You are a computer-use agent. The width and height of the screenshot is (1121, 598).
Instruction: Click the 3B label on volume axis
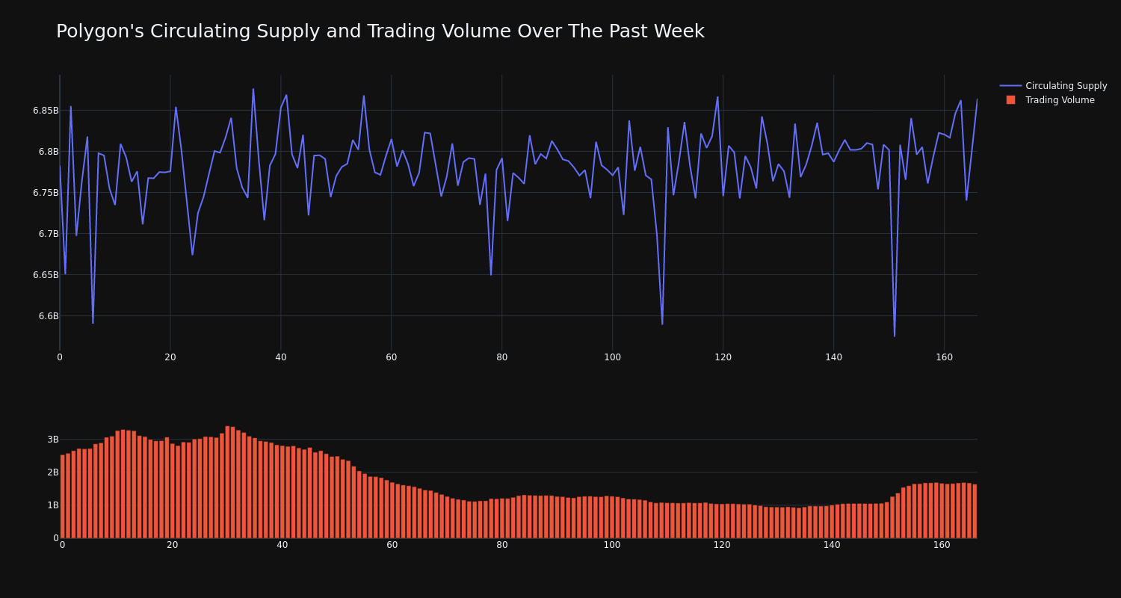(52, 440)
